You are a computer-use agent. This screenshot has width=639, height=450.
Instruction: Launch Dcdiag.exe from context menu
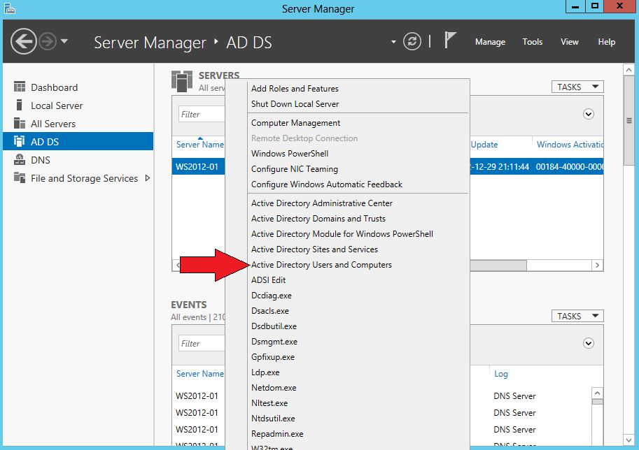[271, 296]
